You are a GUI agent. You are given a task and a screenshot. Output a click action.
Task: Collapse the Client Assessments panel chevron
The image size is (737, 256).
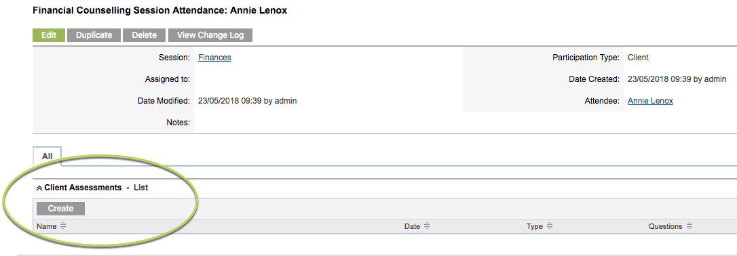(39, 188)
